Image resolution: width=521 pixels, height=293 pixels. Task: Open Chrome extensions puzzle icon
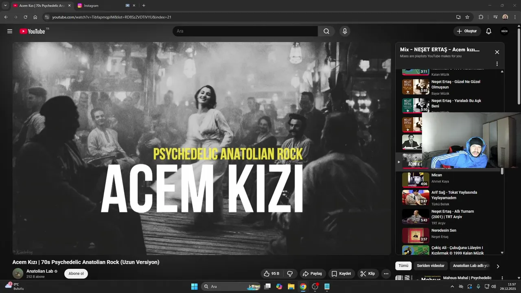481,17
